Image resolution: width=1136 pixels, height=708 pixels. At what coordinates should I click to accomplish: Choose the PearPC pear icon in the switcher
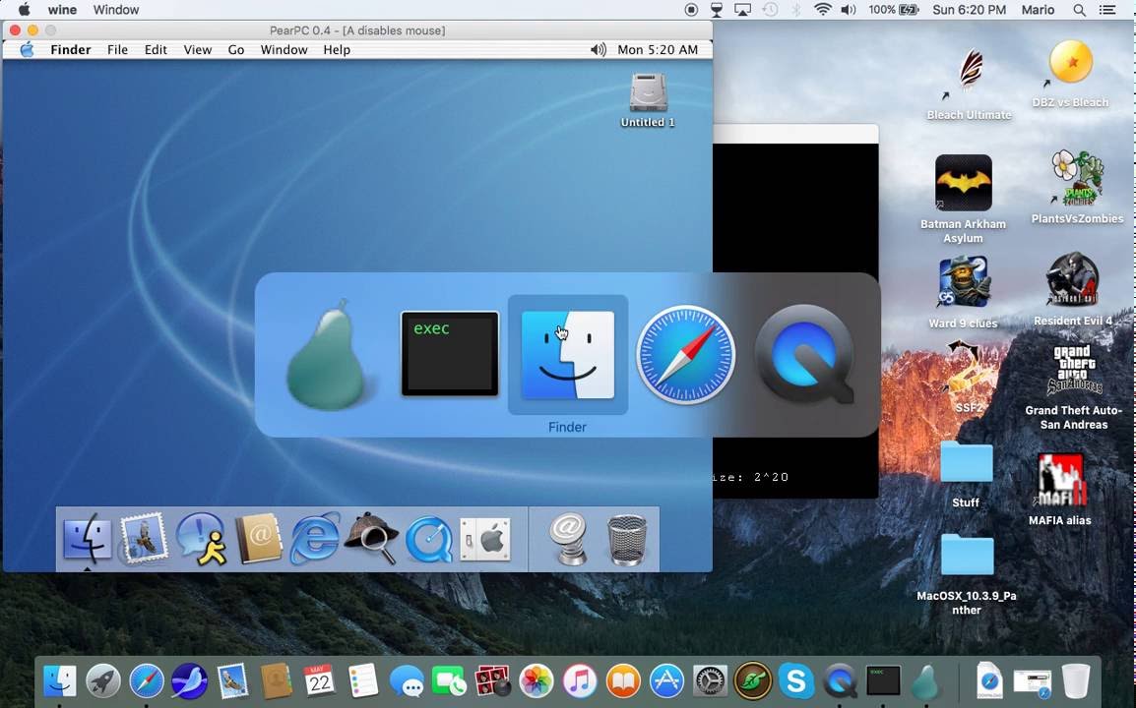(330, 356)
